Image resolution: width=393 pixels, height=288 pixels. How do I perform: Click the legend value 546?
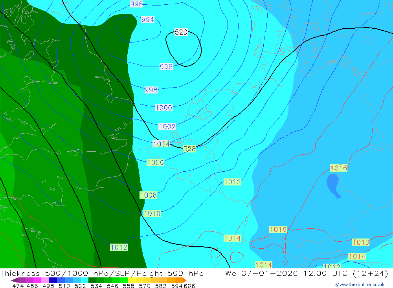click(112, 286)
